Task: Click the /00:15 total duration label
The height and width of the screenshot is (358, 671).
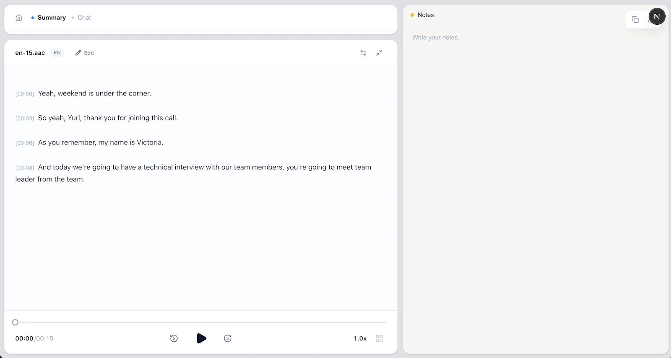Action: [x=44, y=338]
